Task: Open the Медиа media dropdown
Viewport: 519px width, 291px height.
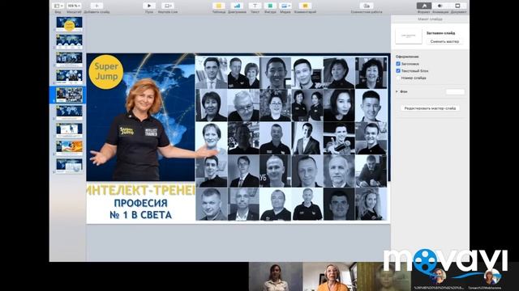Action: point(285,6)
